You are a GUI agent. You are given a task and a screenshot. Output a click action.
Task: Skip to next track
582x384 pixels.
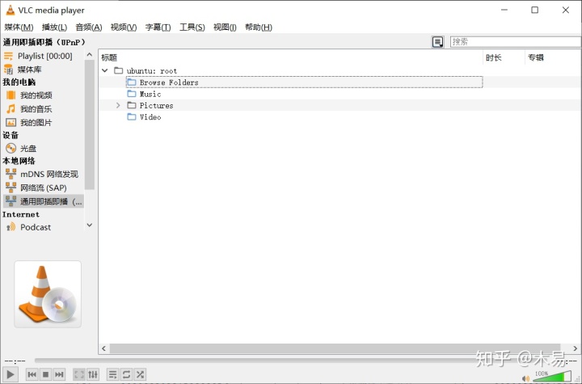coord(59,374)
